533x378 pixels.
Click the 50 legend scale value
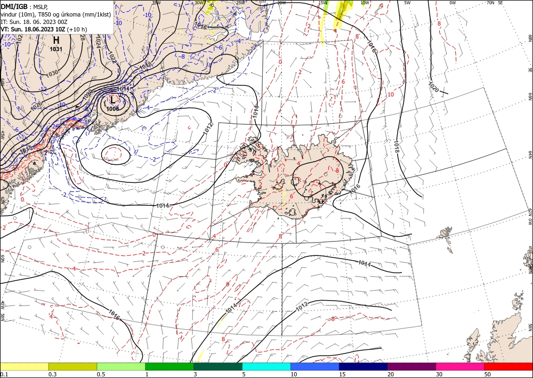coord(488,374)
